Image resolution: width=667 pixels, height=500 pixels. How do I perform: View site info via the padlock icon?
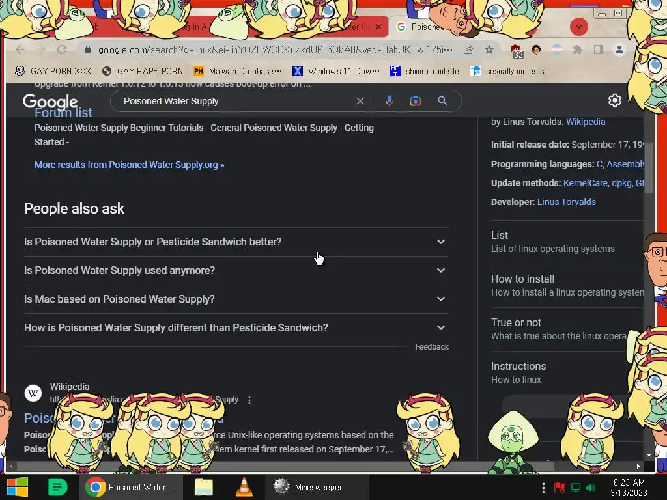point(88,49)
